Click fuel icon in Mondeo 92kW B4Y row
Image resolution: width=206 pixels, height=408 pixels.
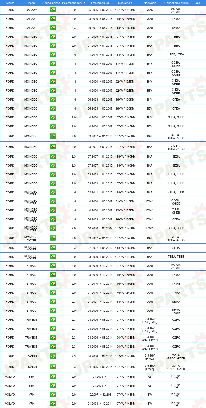click(x=53, y=82)
